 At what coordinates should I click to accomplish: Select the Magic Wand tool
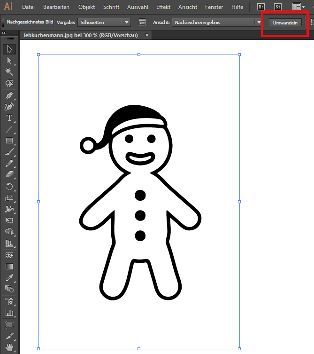click(9, 72)
